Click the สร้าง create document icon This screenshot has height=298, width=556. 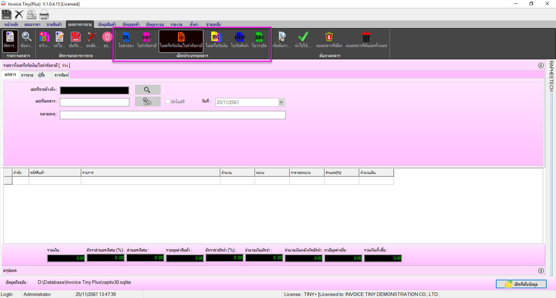[x=44, y=41]
